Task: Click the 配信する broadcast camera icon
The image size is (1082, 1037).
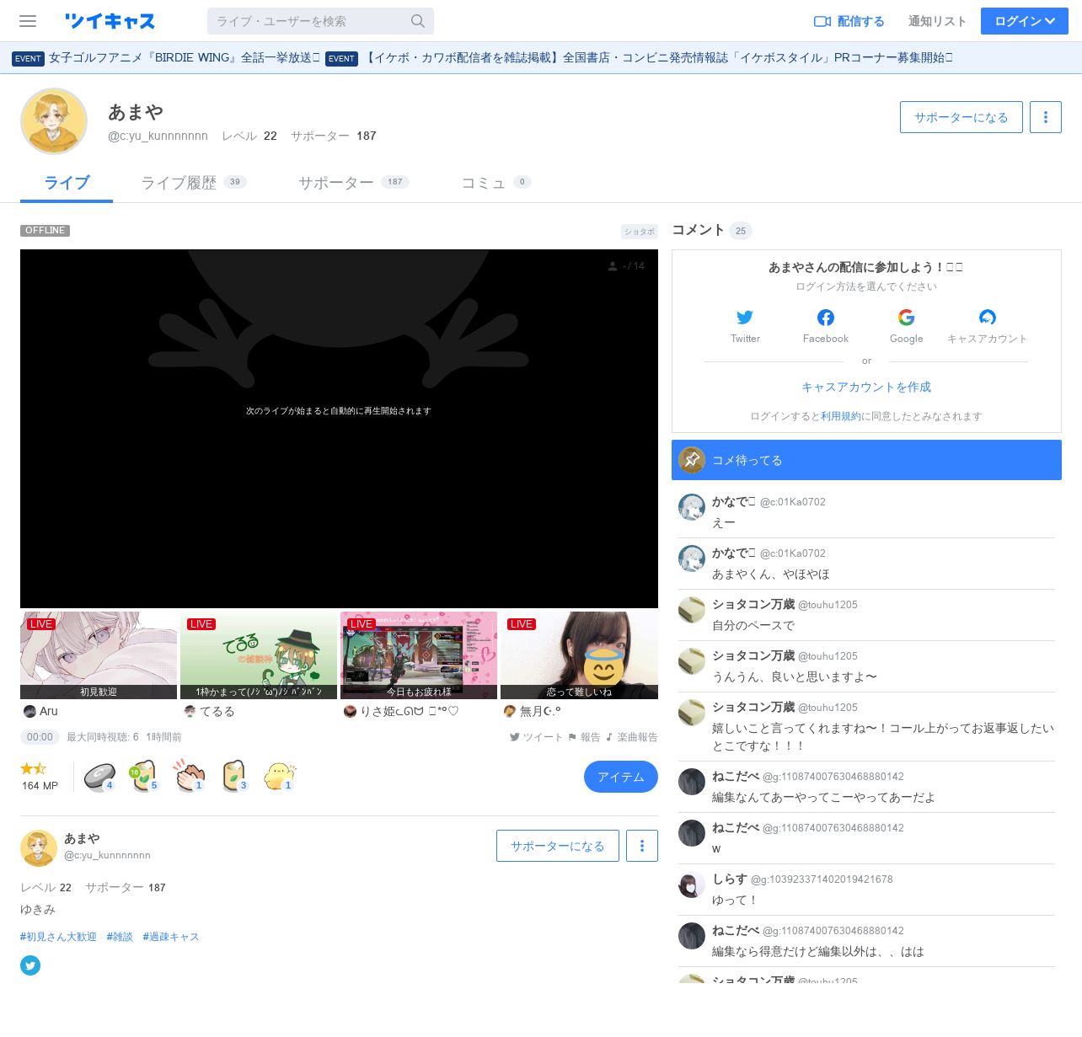Action: point(822,21)
